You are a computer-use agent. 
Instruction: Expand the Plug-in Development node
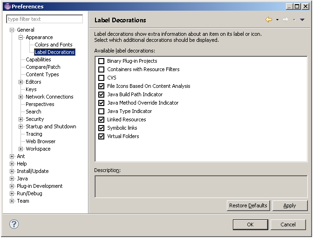click(x=12, y=186)
